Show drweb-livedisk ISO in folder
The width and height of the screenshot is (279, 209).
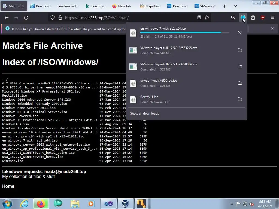tap(240, 83)
